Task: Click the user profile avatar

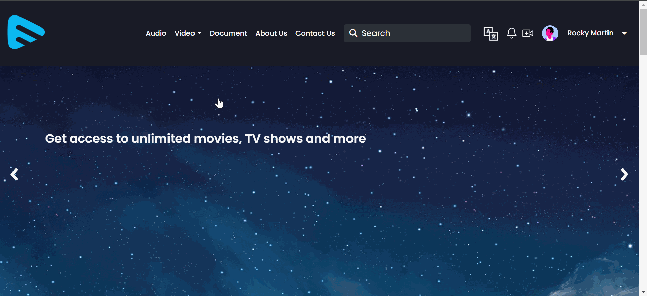Action: click(550, 33)
